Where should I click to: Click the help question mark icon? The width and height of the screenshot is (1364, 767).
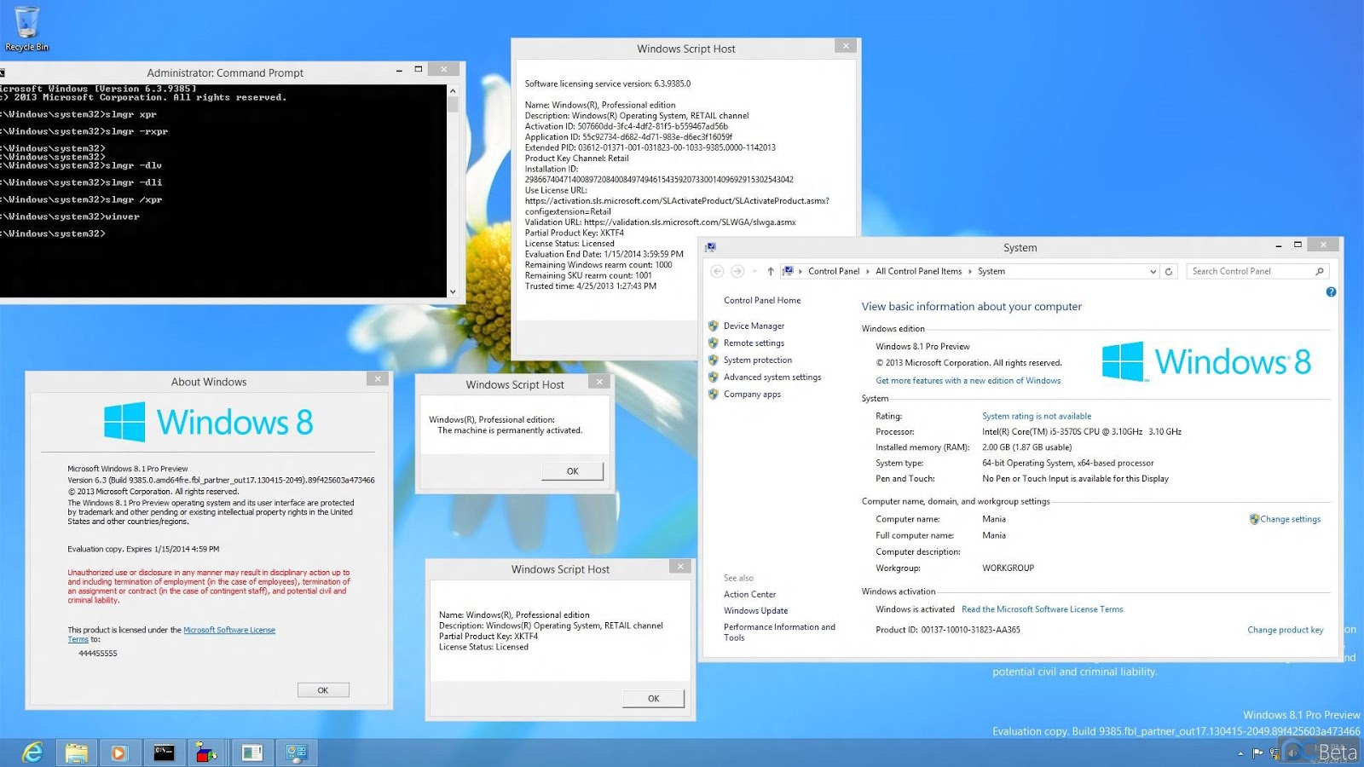click(x=1331, y=292)
